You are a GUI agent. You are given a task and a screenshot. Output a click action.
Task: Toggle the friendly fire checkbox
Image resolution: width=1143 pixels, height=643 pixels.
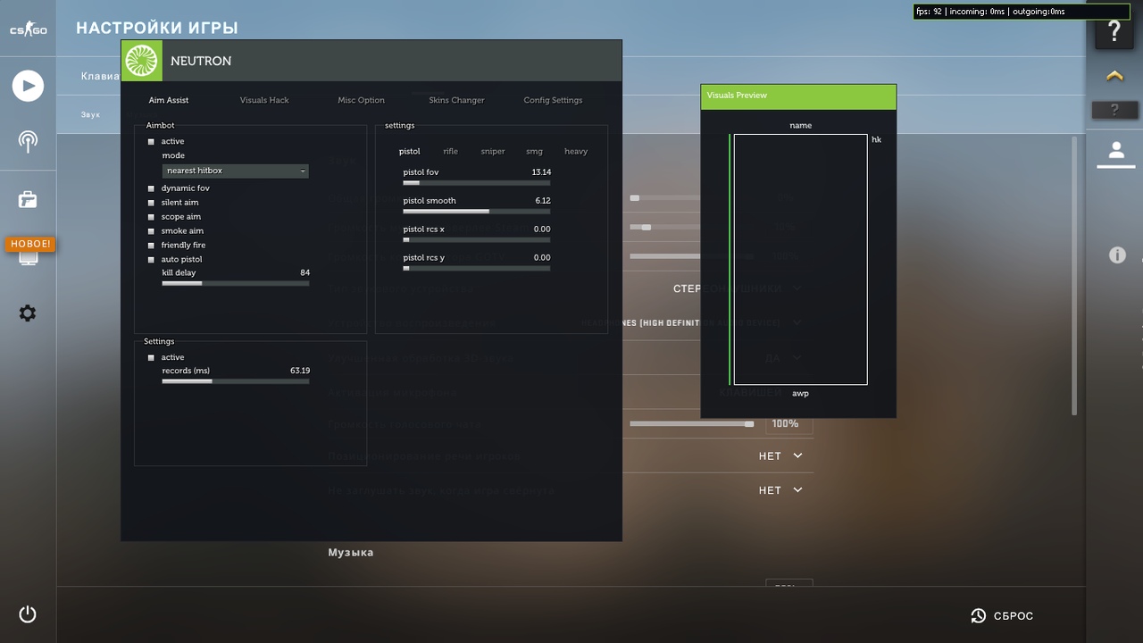click(x=151, y=246)
